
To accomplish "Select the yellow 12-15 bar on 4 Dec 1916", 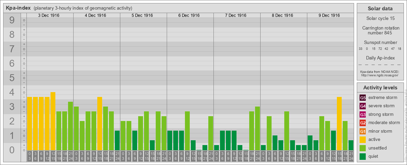I will click(x=100, y=123).
